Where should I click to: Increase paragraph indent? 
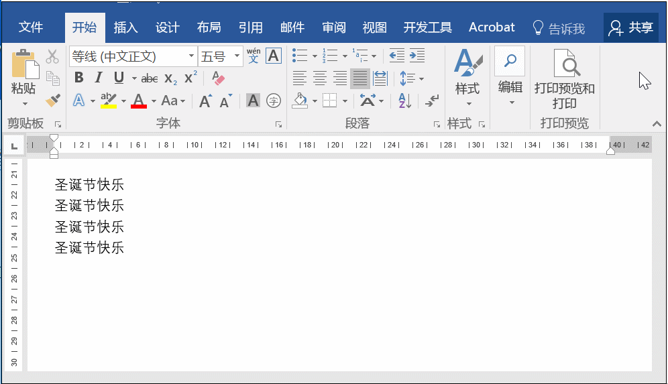click(x=417, y=56)
